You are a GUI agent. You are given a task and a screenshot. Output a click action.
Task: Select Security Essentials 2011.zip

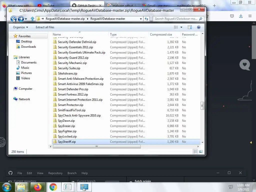click(75, 47)
